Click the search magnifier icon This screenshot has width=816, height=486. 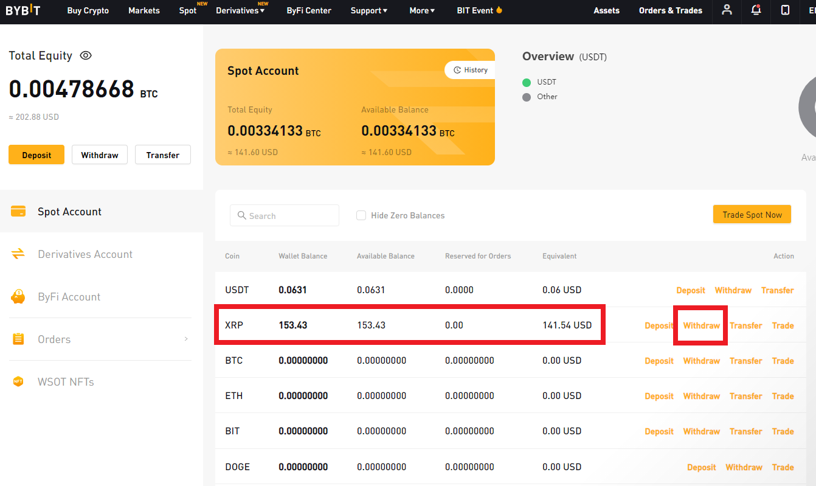(x=242, y=215)
